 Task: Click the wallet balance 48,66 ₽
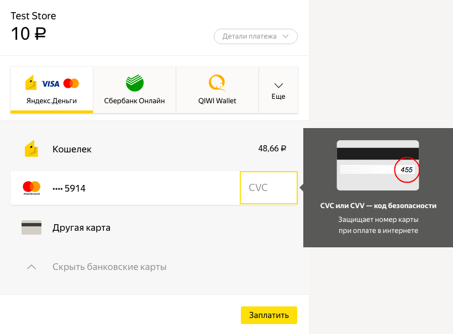(x=272, y=149)
